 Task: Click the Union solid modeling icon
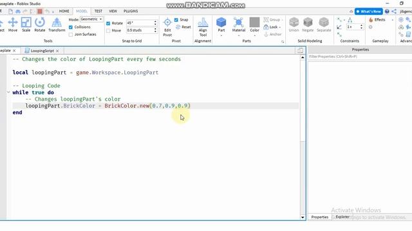294,22
